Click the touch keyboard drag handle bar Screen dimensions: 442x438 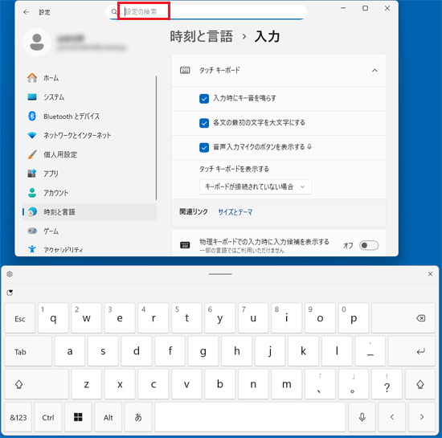[220, 274]
